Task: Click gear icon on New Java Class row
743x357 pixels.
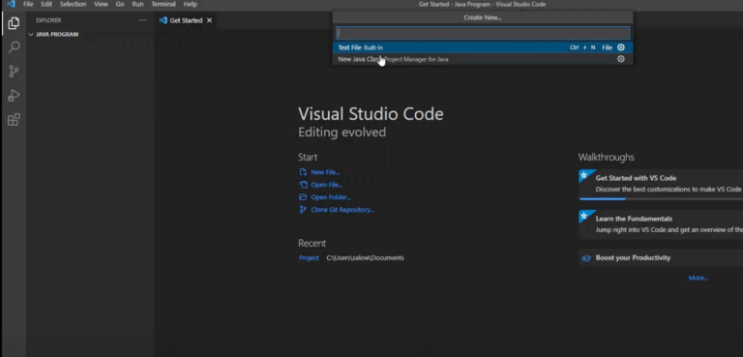Action: [621, 59]
